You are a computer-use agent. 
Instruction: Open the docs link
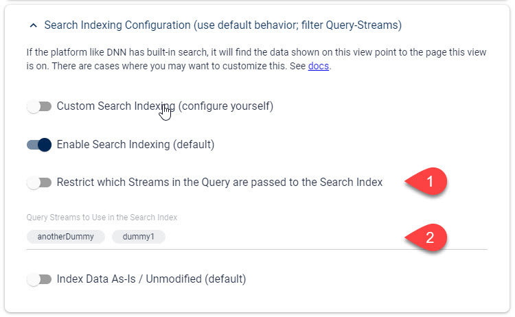coord(318,66)
